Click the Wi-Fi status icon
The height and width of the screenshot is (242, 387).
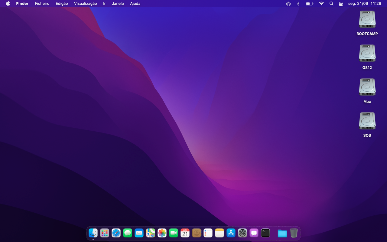coord(321,4)
